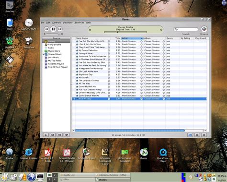Sort by the Song Name column header
Viewport: 227px width, 182px height.
(x=93, y=38)
